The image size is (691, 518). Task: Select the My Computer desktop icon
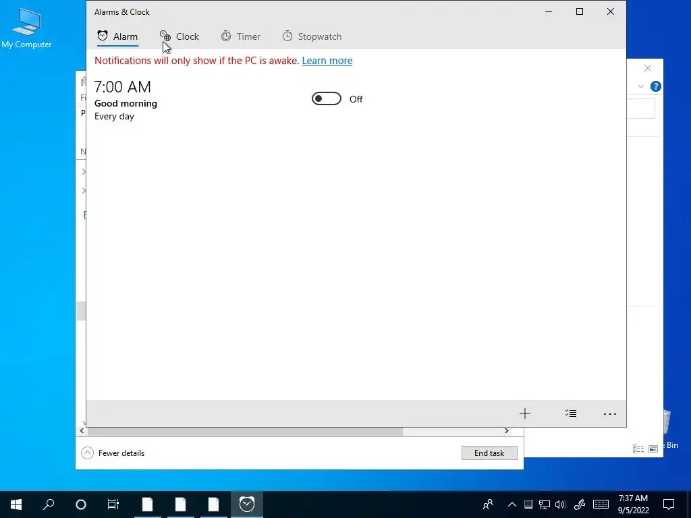(x=26, y=28)
